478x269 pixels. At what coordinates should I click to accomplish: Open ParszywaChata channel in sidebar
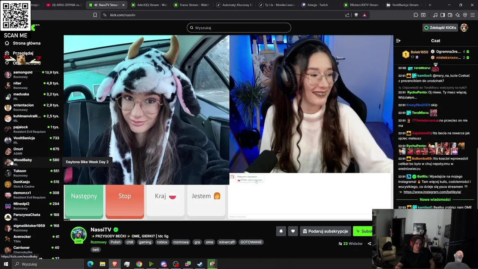32,217
